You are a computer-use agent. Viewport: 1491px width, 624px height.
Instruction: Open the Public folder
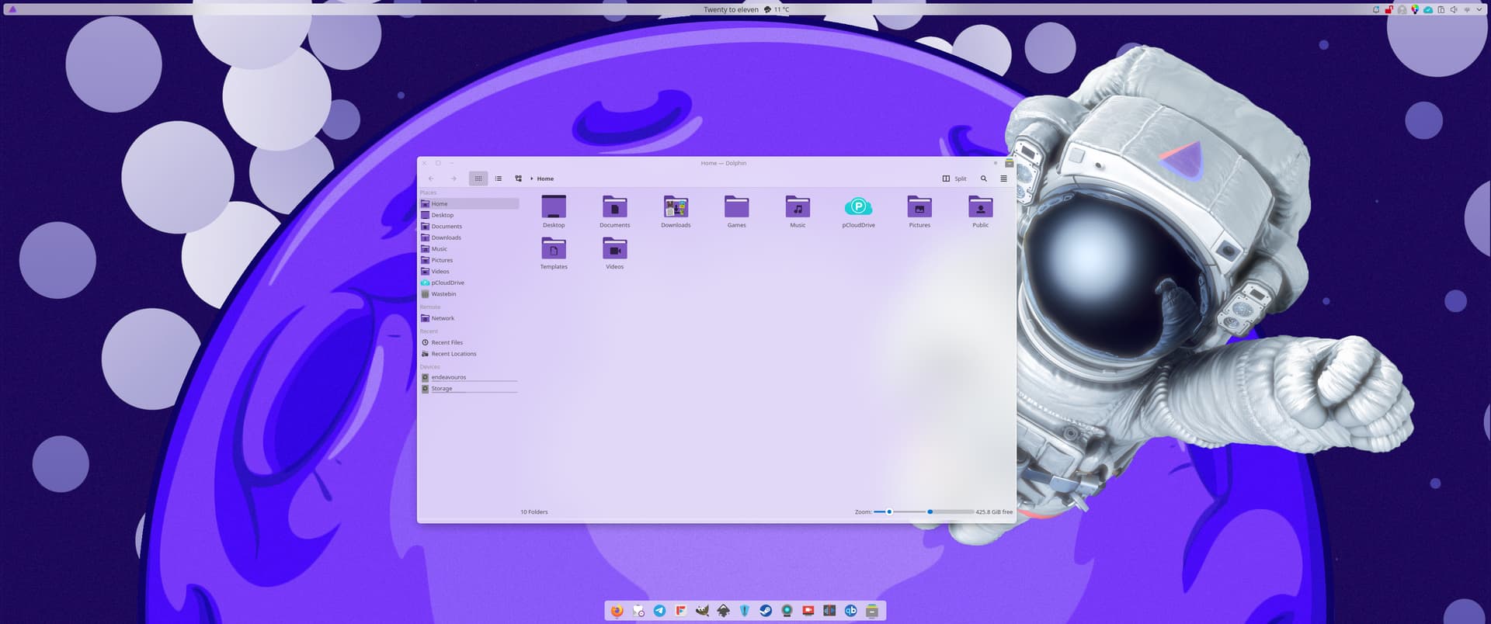980,212
